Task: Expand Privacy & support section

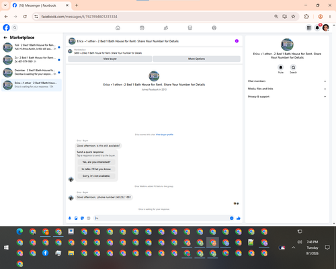Action: tap(287, 97)
